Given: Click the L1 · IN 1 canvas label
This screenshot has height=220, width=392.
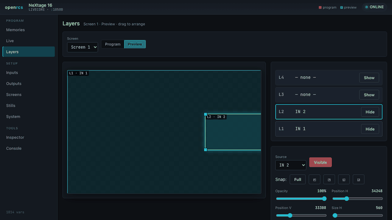Looking at the screenshot, I should [x=78, y=73].
